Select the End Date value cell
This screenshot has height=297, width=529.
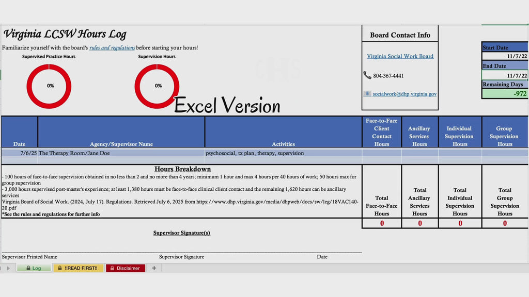(505, 75)
